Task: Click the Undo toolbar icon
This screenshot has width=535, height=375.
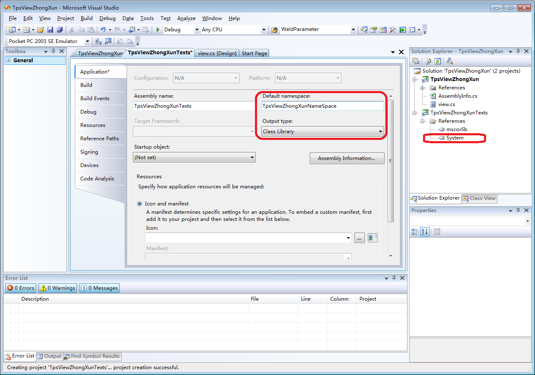Action: point(103,30)
